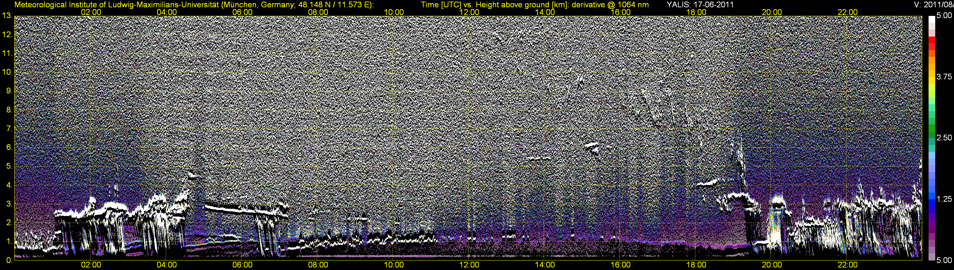Click the 10 km height axis label
Screen dimensions: 954x270
coord(7,72)
